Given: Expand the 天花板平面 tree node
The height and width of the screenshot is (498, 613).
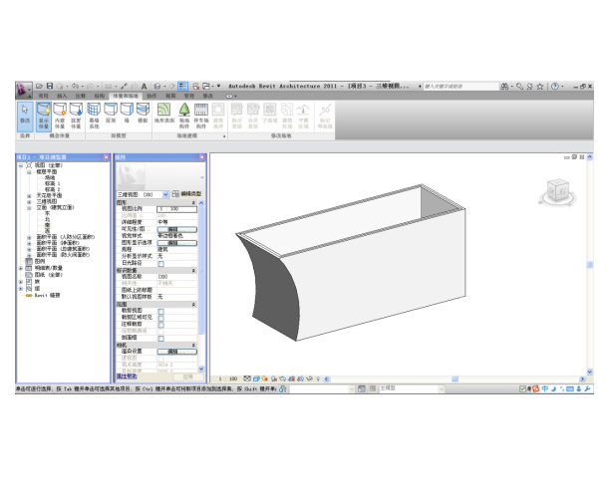Looking at the screenshot, I should [29, 194].
